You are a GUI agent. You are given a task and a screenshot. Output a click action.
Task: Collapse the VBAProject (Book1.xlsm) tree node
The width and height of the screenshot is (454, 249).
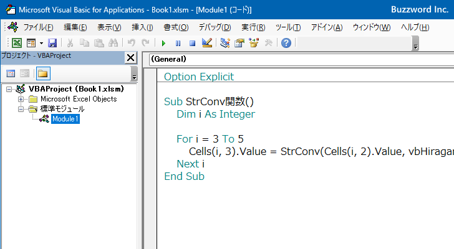point(9,89)
